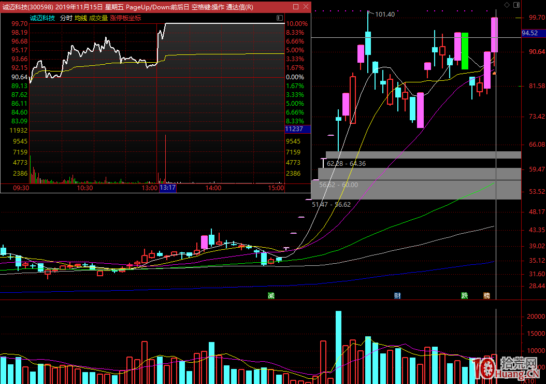Click the 减 event marker icon
Image resolution: width=546 pixels, height=384 pixels.
(x=271, y=295)
